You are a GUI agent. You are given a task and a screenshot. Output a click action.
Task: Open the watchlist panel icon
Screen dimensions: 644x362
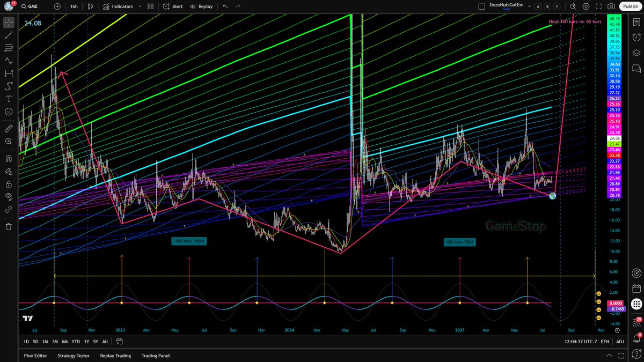pyautogui.click(x=636, y=23)
